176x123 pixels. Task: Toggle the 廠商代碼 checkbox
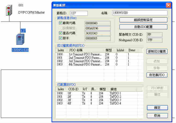(x=60, y=23)
